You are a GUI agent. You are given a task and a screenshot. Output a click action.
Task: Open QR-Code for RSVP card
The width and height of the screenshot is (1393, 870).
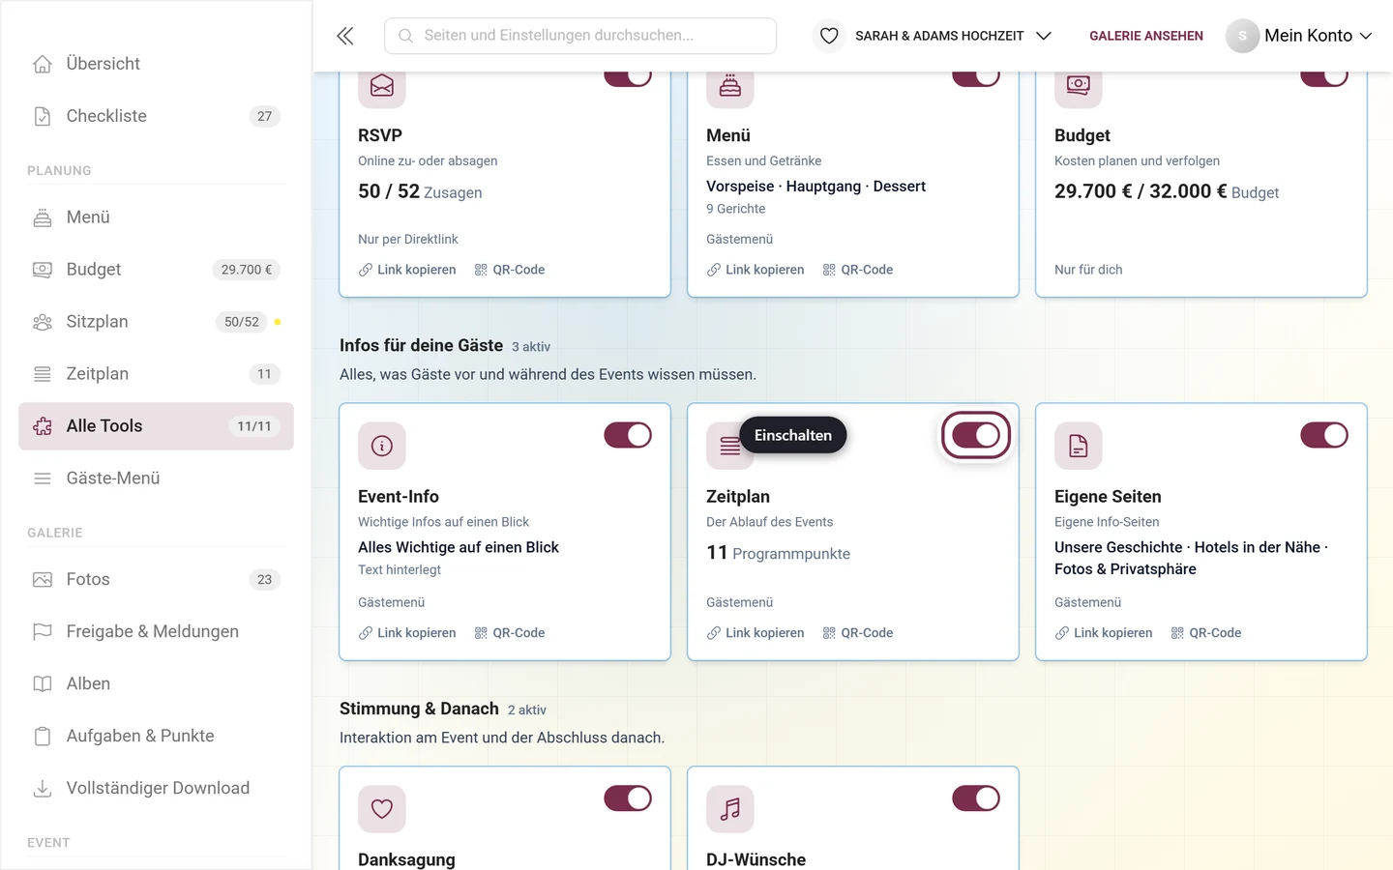[510, 270]
